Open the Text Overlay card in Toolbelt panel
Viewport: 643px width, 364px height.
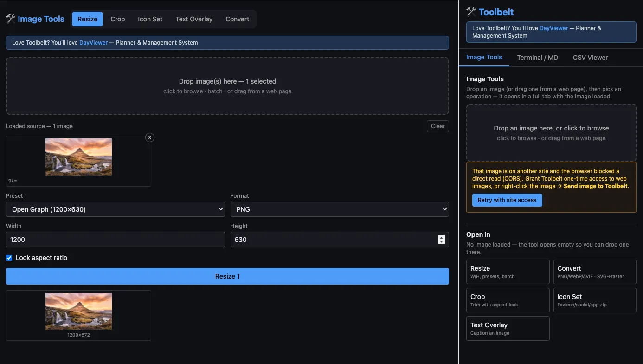coord(508,328)
